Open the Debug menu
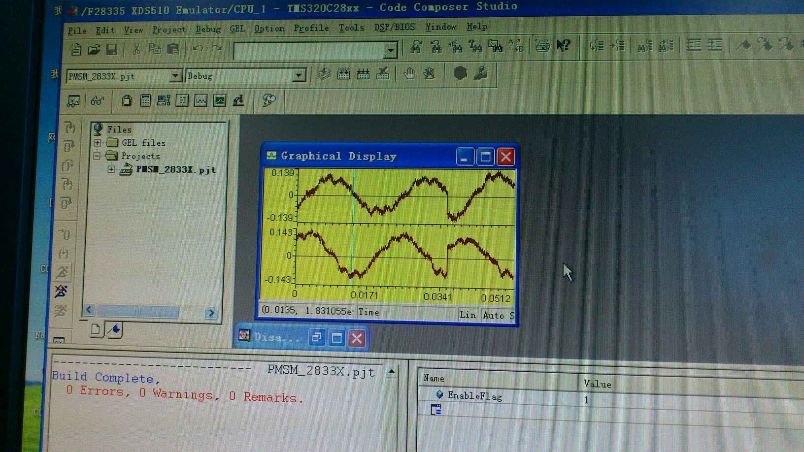 tap(208, 29)
